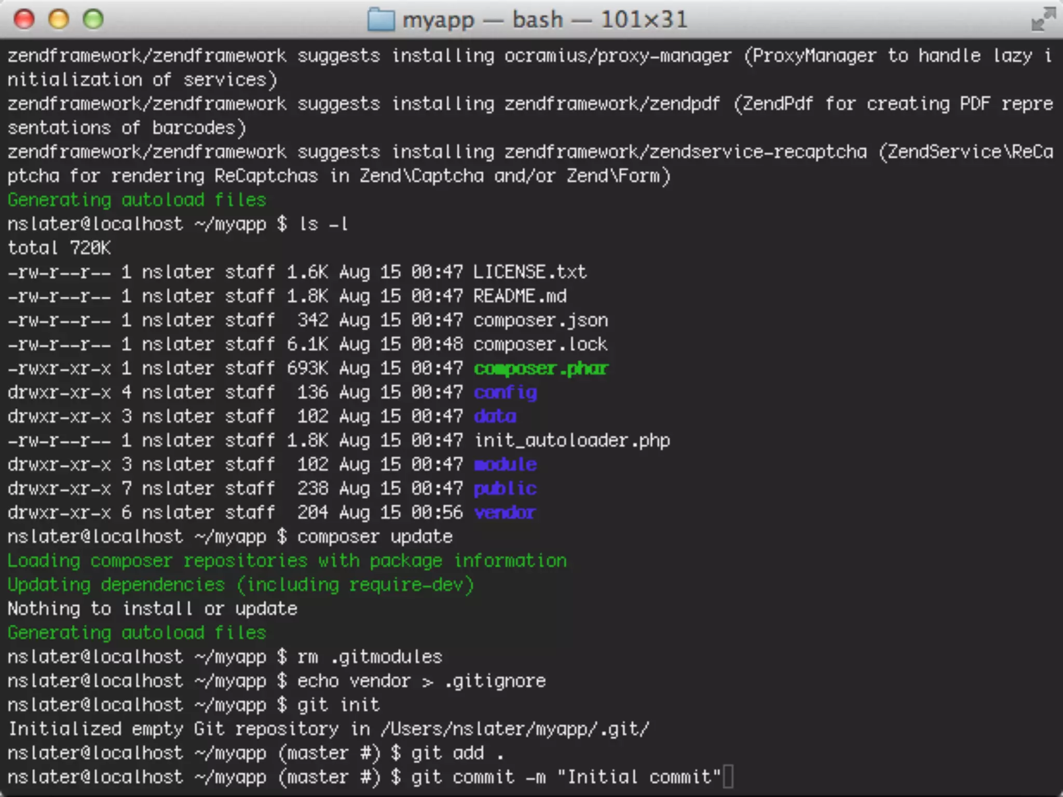Enter full screen with the arrows icon

pos(1043,19)
